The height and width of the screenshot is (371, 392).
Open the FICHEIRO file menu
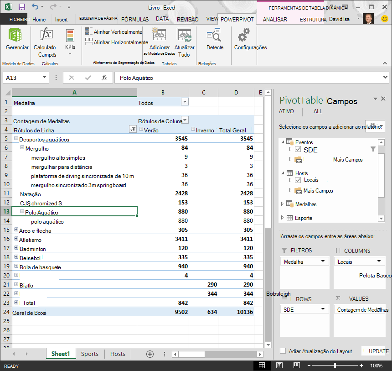tap(15, 20)
